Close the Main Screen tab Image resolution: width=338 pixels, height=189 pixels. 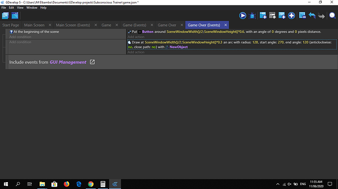[x=50, y=25]
